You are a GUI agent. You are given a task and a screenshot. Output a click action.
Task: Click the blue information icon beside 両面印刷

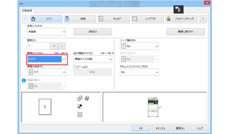coord(24,80)
